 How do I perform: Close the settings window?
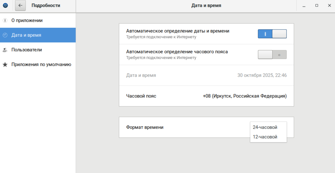(329, 5)
